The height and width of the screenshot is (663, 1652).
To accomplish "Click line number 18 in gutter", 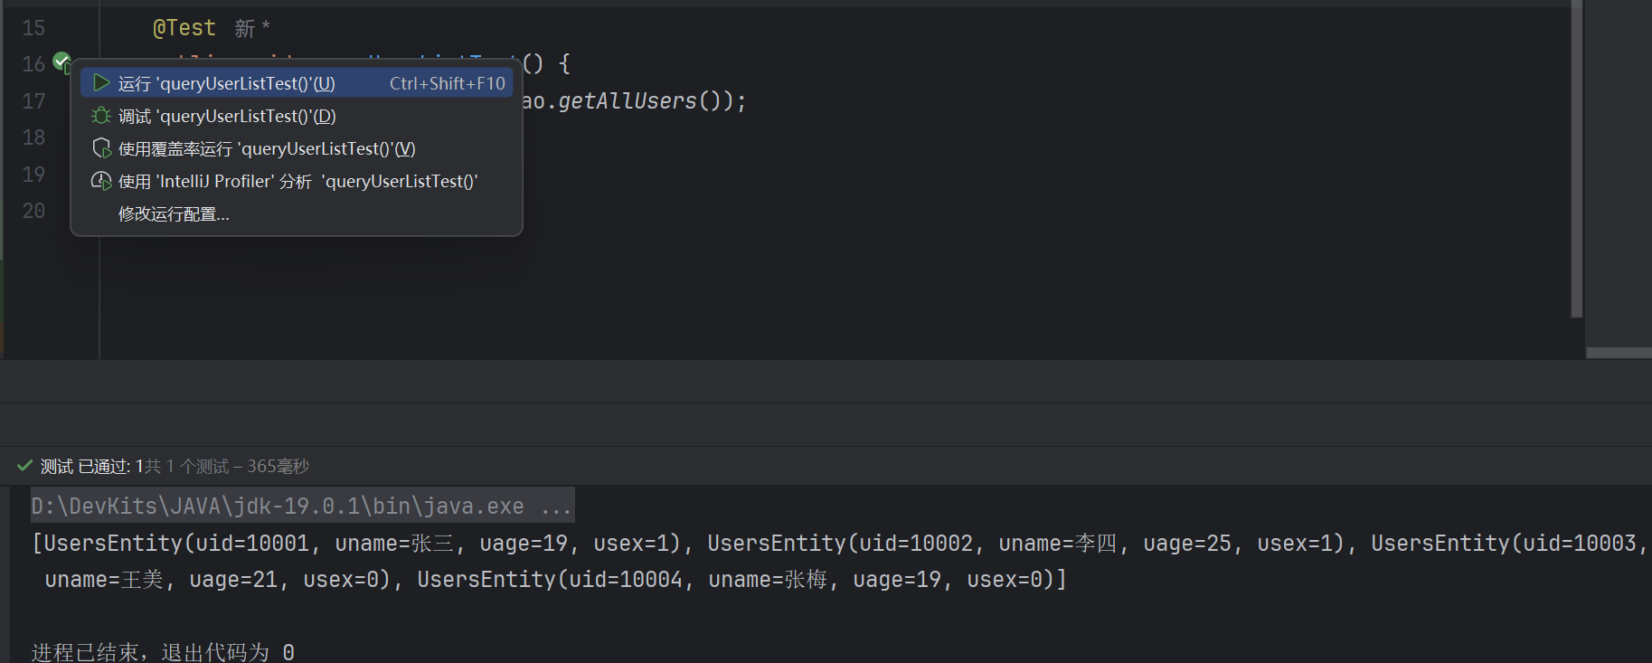I will (33, 137).
